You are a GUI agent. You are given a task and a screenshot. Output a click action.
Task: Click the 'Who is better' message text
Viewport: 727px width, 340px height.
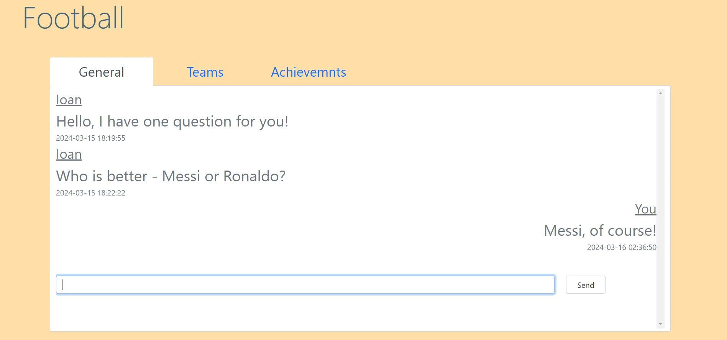point(171,176)
